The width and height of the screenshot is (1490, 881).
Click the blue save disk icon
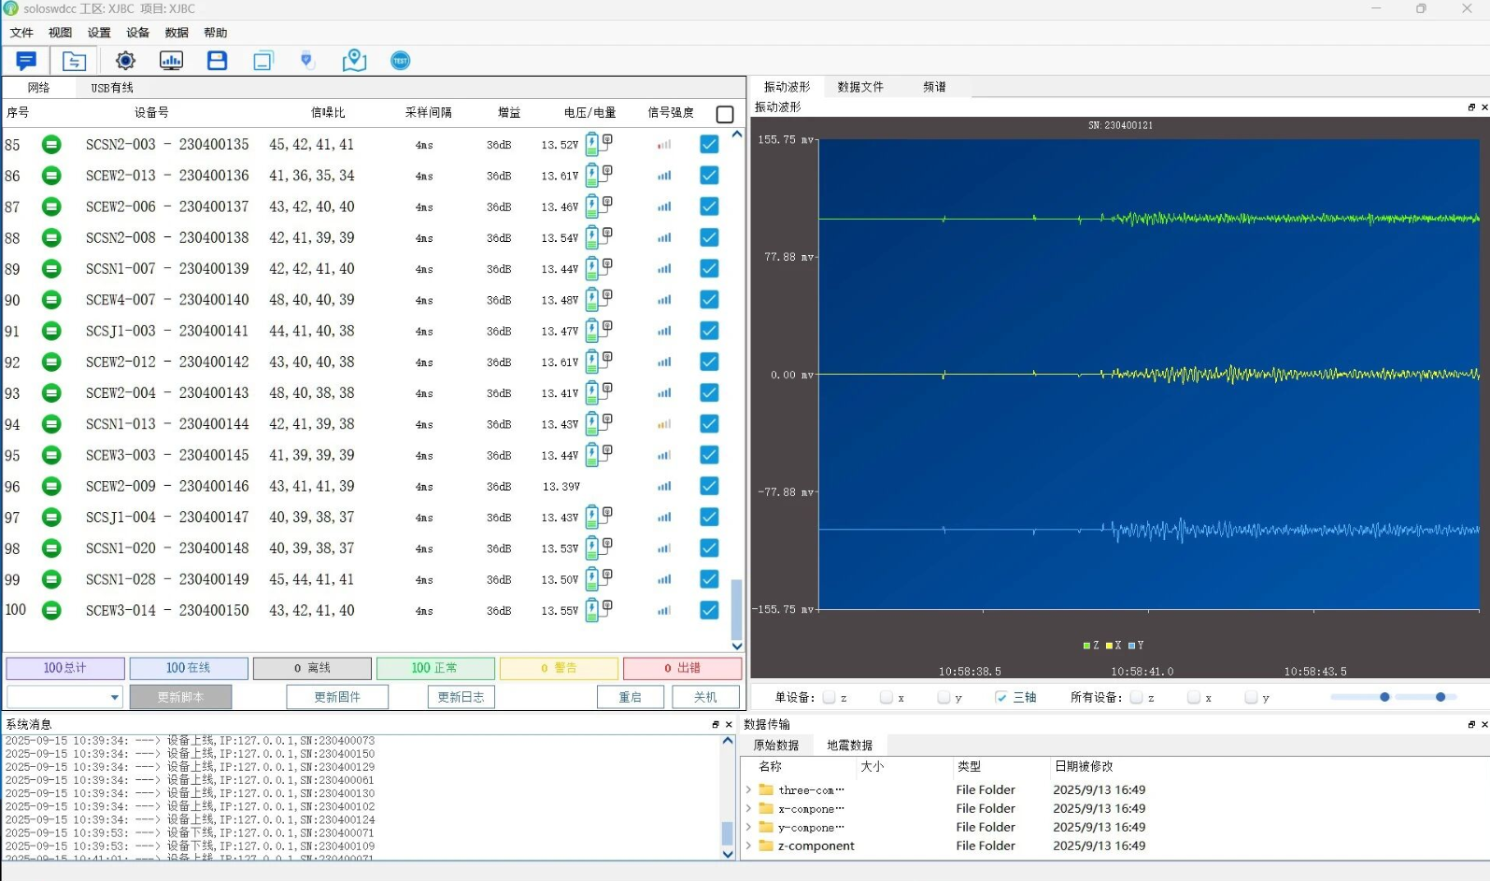tap(217, 61)
